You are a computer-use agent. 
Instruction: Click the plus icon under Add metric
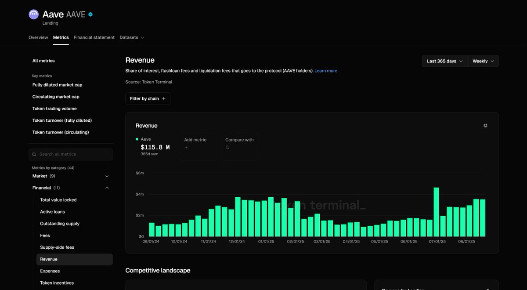(186, 147)
